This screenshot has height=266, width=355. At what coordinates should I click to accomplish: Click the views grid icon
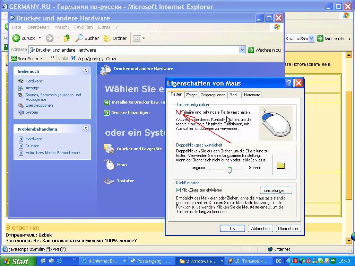137,38
